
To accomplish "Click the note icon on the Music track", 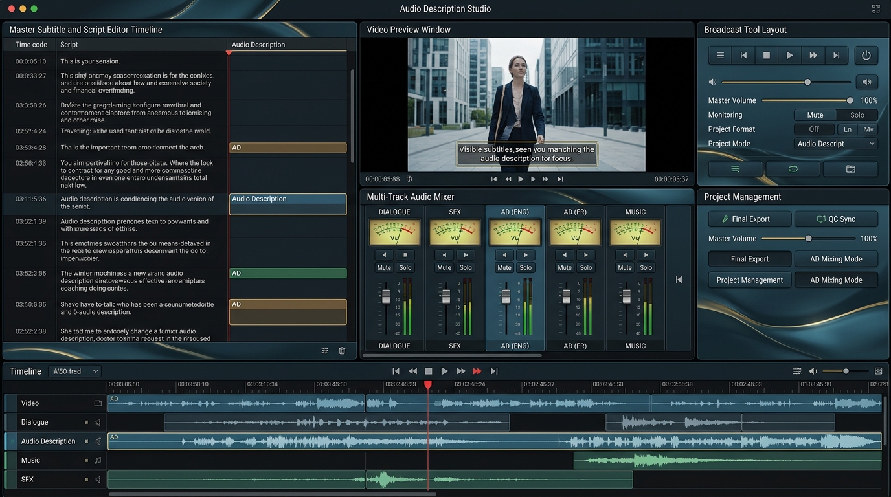I will pyautogui.click(x=98, y=461).
